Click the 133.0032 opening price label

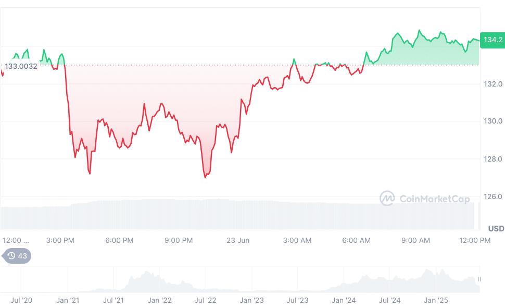tap(21, 66)
